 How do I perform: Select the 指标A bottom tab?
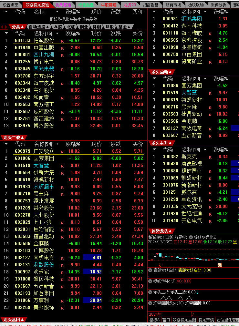155,320
